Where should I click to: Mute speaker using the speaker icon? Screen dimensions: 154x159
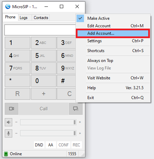click(8, 122)
